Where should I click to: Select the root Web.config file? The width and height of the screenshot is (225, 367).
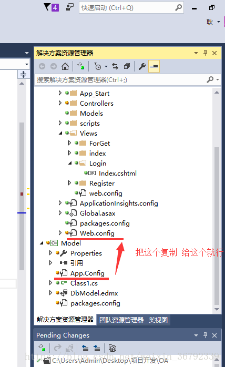(x=97, y=233)
